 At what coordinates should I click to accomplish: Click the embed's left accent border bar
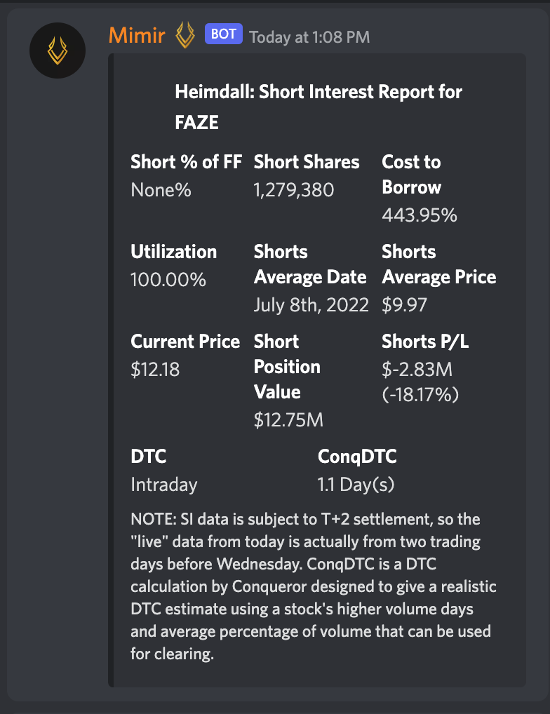coord(111,370)
